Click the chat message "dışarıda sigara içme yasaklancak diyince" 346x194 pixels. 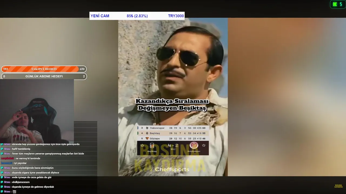[x=35, y=173]
